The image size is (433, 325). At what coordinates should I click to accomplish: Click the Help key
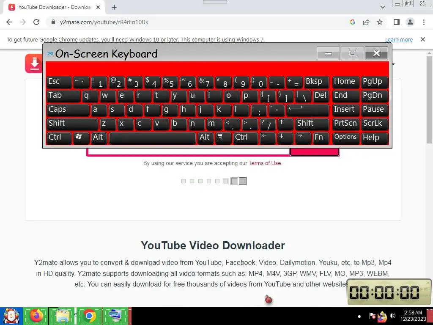(375, 138)
